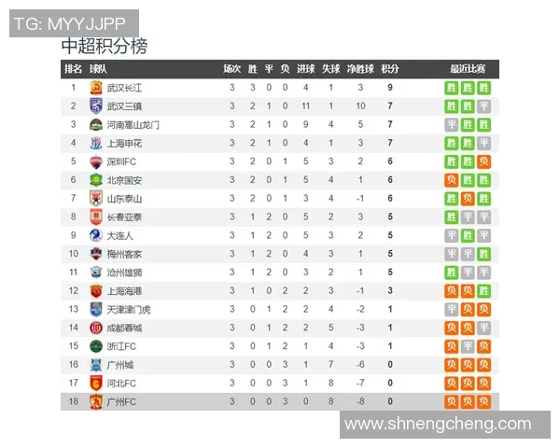
Task: Click the 武汉长江 team logo
Action: pyautogui.click(x=95, y=88)
